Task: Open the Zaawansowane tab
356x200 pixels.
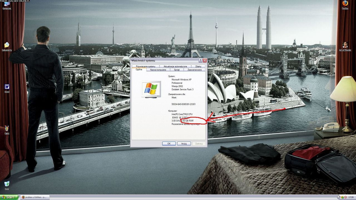Action: click(x=194, y=70)
